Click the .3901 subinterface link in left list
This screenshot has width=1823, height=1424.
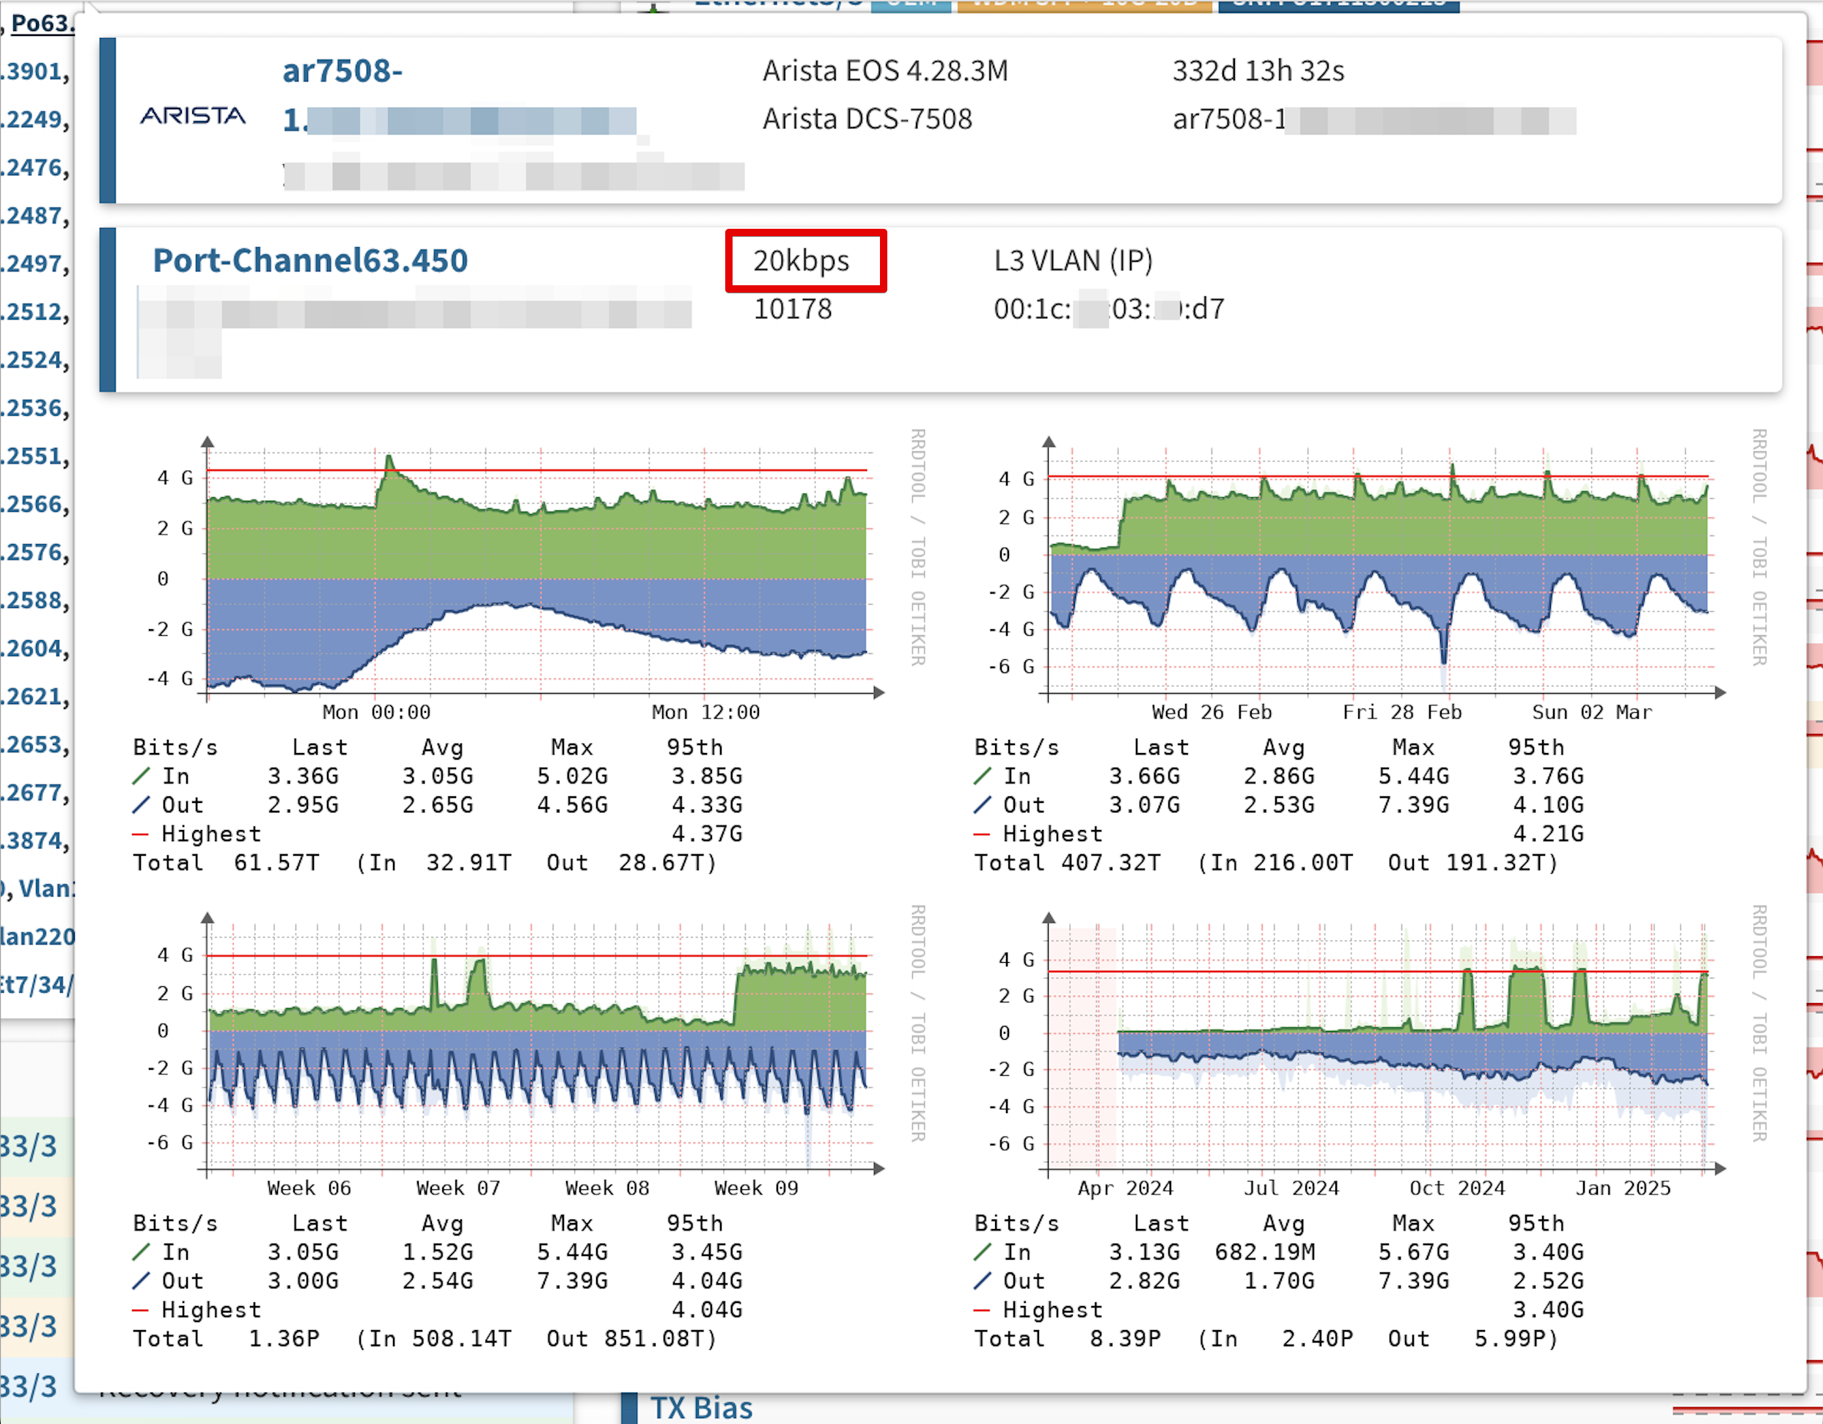coord(34,72)
